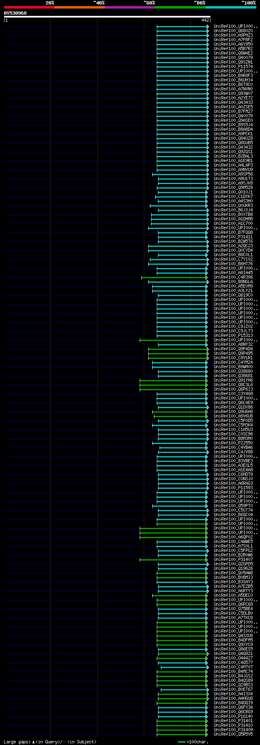The height and width of the screenshot is (745, 260).
Task: Select hit label UniRef100_A1C700
Action: click(233, 224)
